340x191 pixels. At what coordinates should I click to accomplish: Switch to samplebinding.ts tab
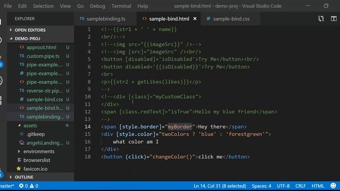[x=106, y=19]
